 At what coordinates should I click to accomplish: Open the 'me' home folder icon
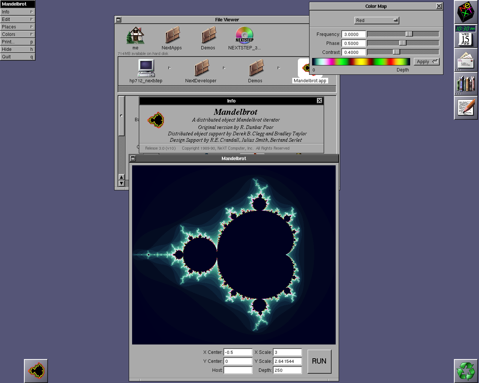point(135,36)
